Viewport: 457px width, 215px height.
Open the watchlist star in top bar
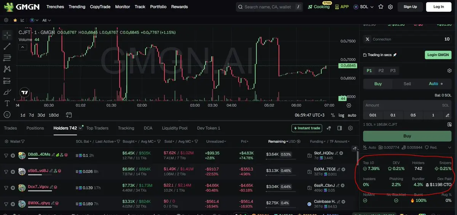click(x=381, y=7)
